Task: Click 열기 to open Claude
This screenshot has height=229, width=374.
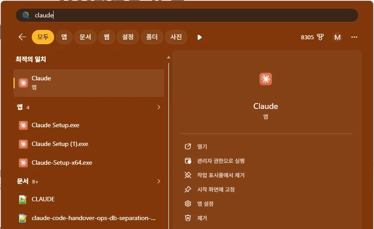Action: [202, 146]
